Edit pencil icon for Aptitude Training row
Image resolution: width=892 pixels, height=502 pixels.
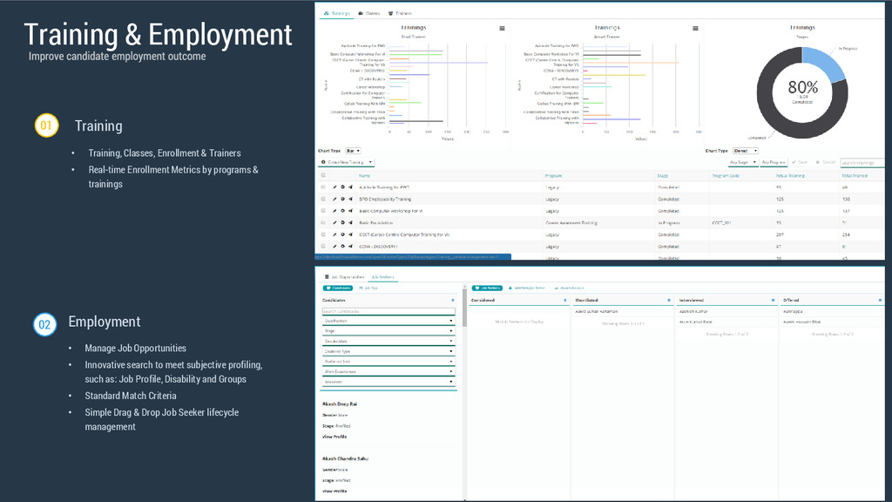coord(334,187)
